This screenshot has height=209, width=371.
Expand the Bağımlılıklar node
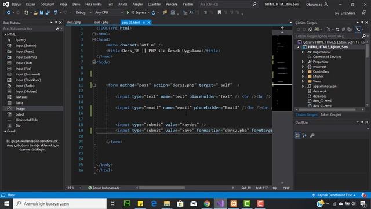(x=303, y=52)
